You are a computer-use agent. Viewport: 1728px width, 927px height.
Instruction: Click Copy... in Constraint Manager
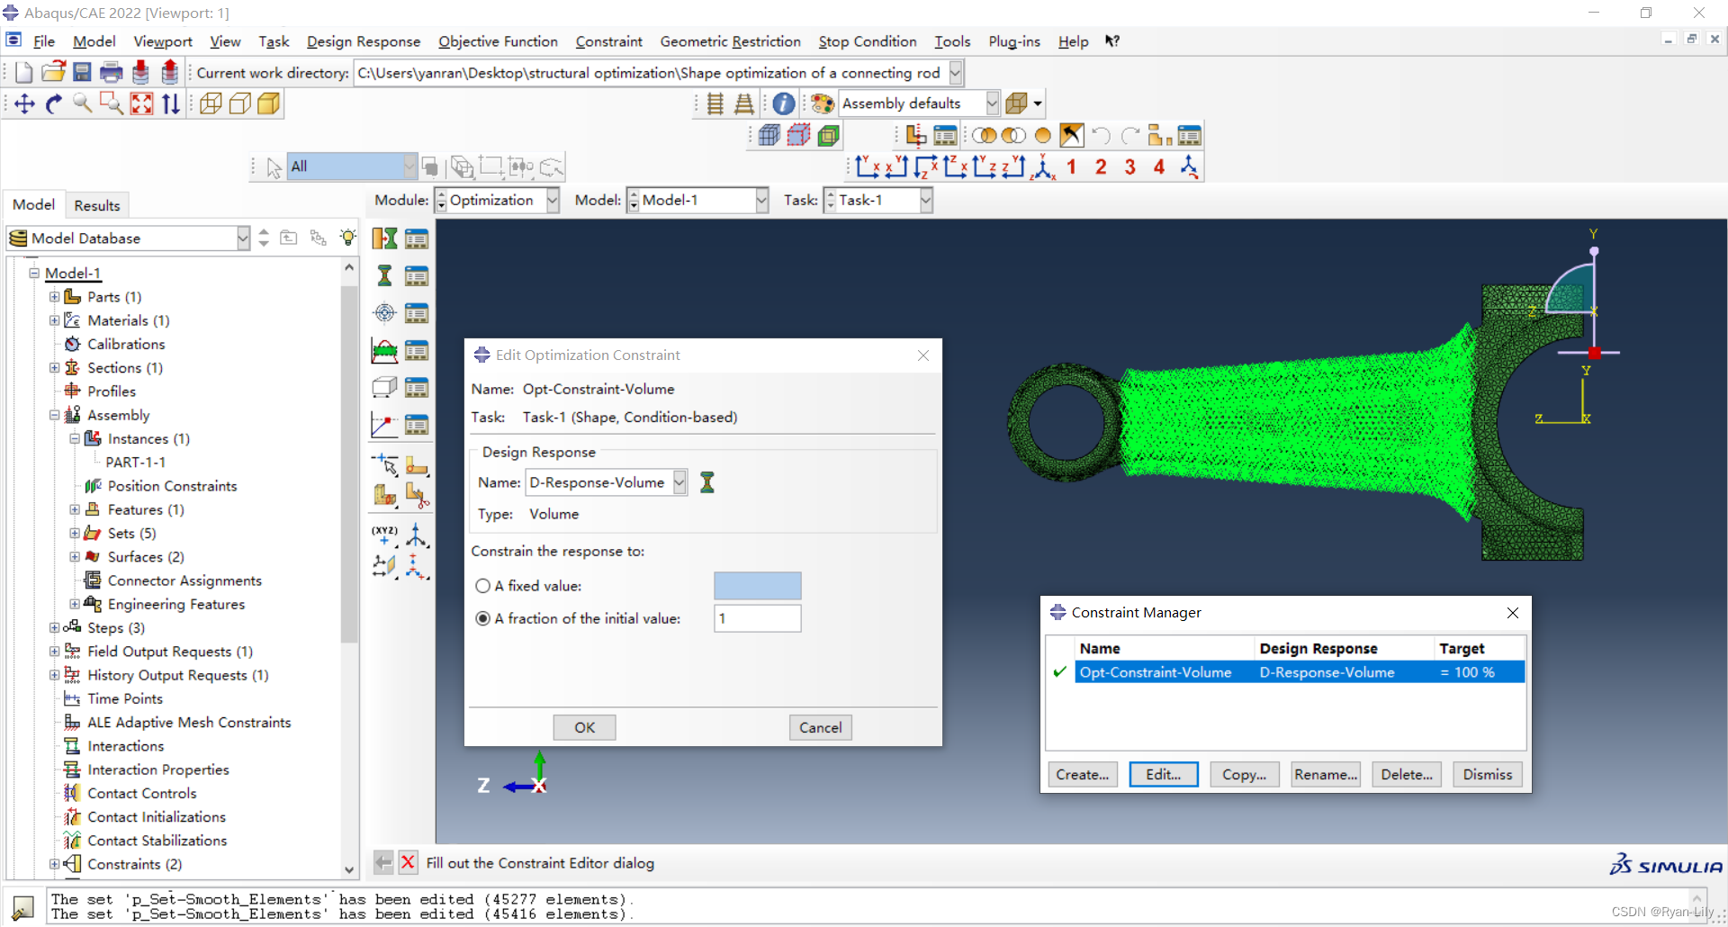[1245, 774]
